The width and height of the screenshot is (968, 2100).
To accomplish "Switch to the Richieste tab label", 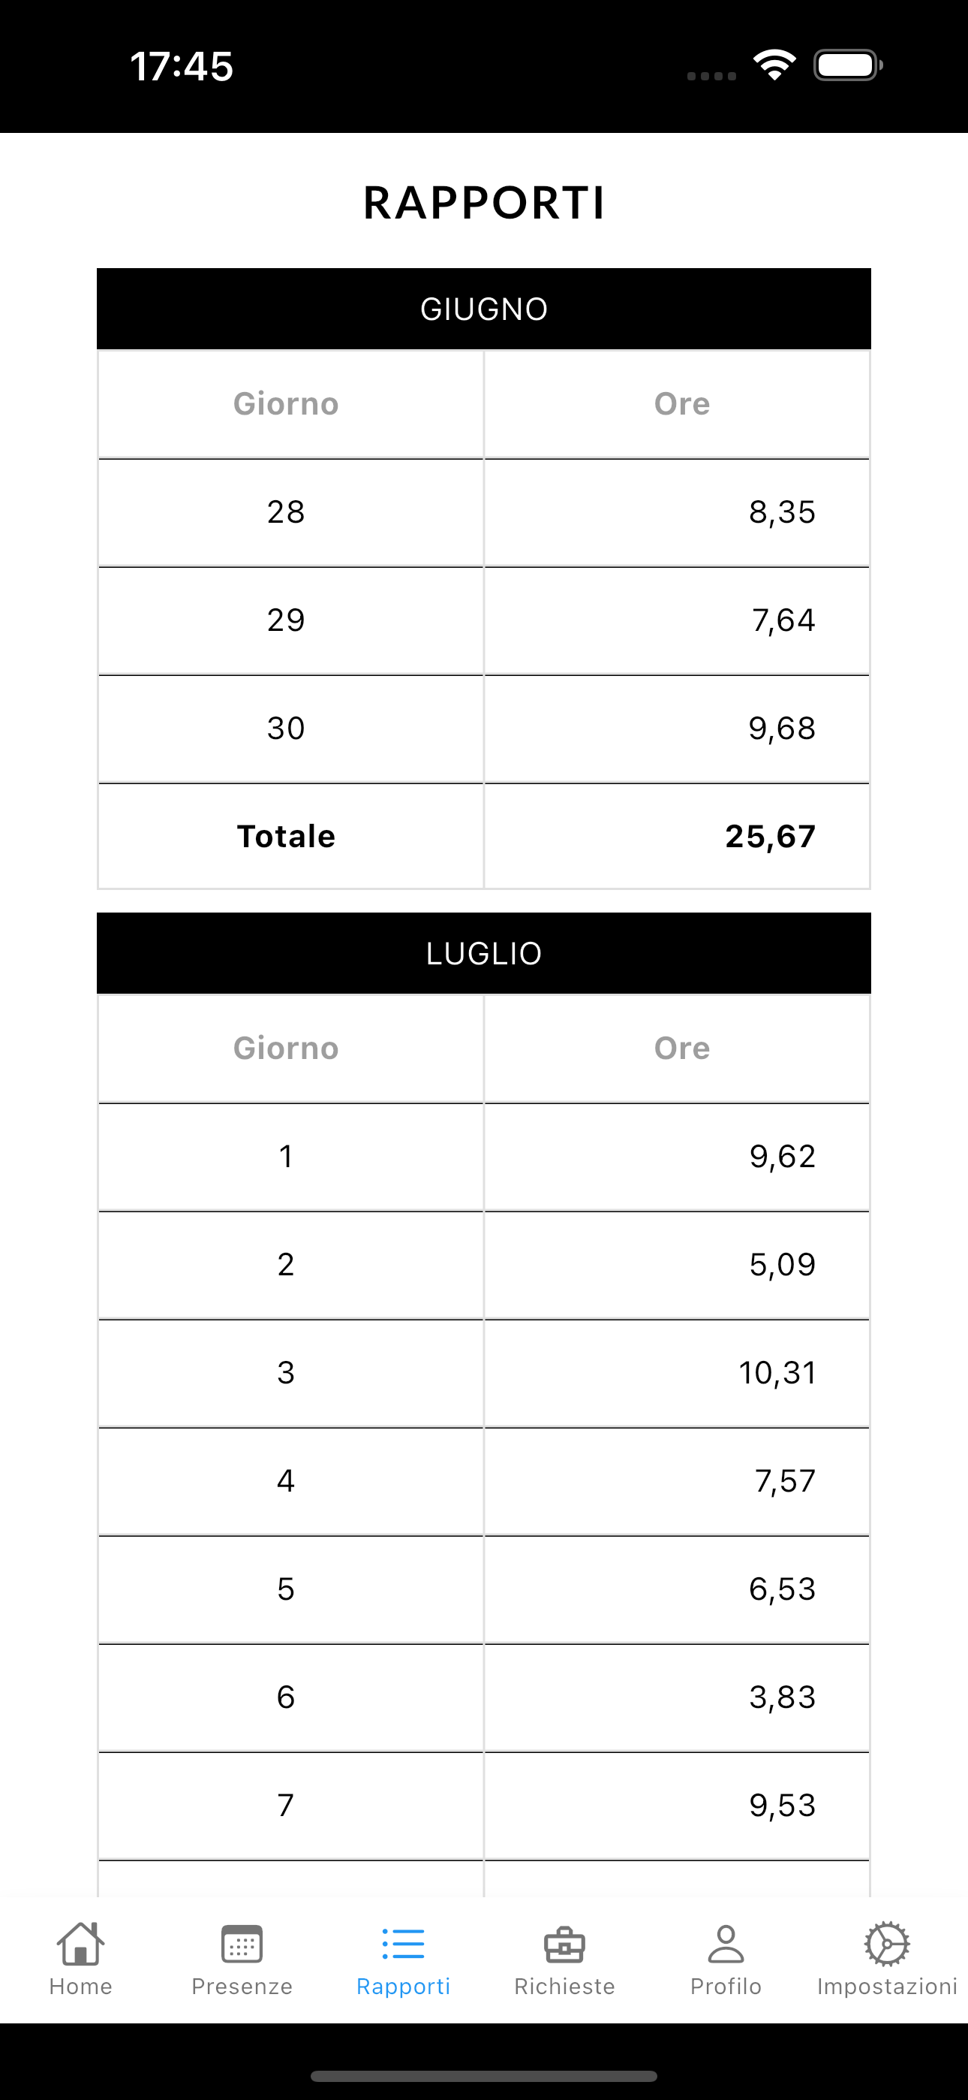I will (x=564, y=1986).
